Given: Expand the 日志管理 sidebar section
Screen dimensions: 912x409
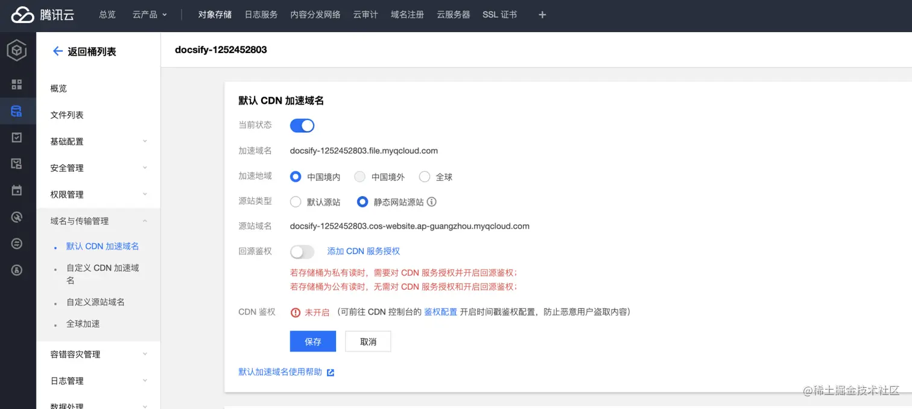Looking at the screenshot, I should coord(99,381).
